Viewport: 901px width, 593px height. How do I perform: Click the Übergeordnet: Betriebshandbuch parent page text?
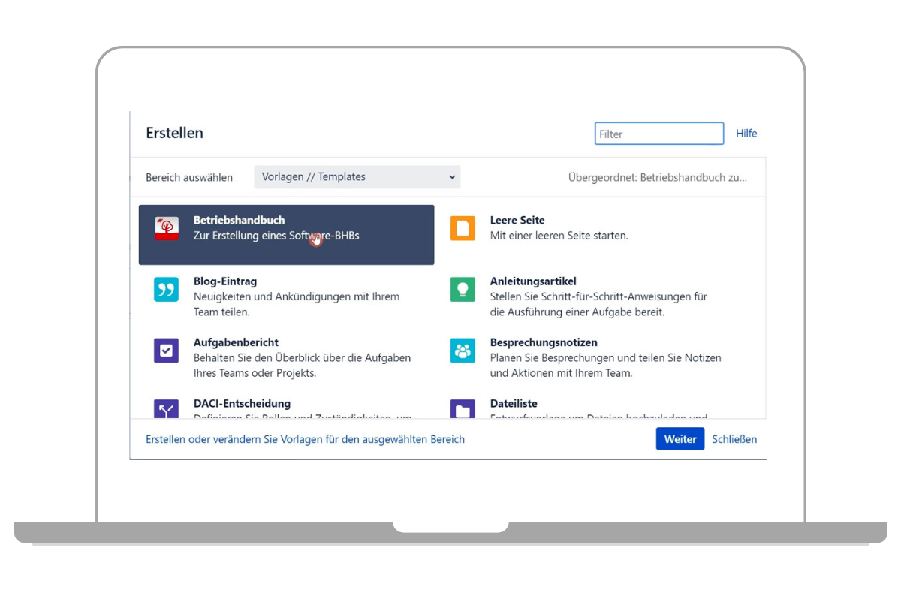(x=657, y=178)
